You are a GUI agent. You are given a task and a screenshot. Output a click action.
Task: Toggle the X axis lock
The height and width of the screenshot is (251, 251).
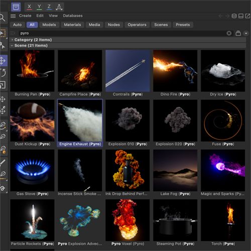pyautogui.click(x=29, y=7)
